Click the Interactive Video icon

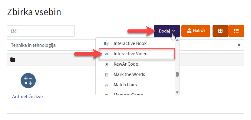(x=107, y=54)
